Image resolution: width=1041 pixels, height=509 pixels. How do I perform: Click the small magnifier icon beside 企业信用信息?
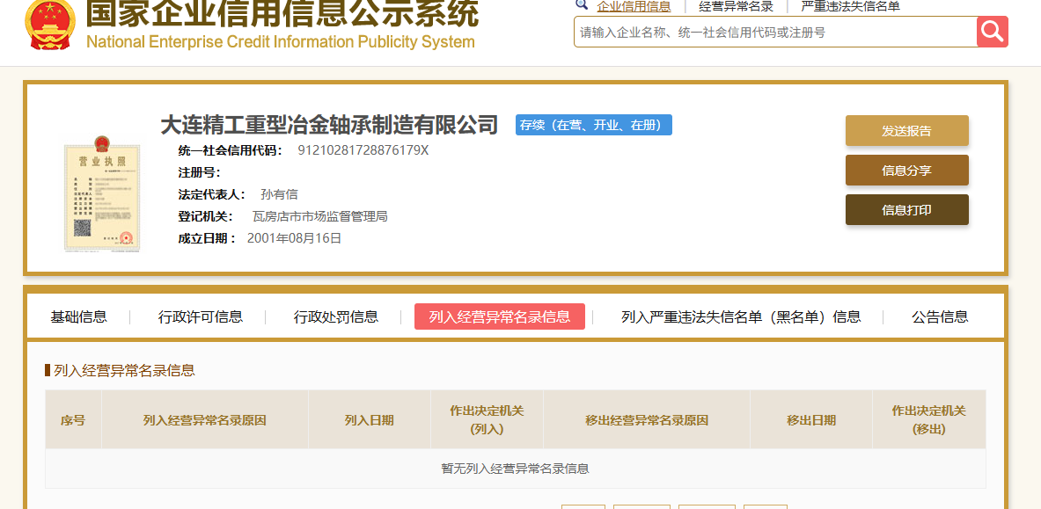[583, 4]
